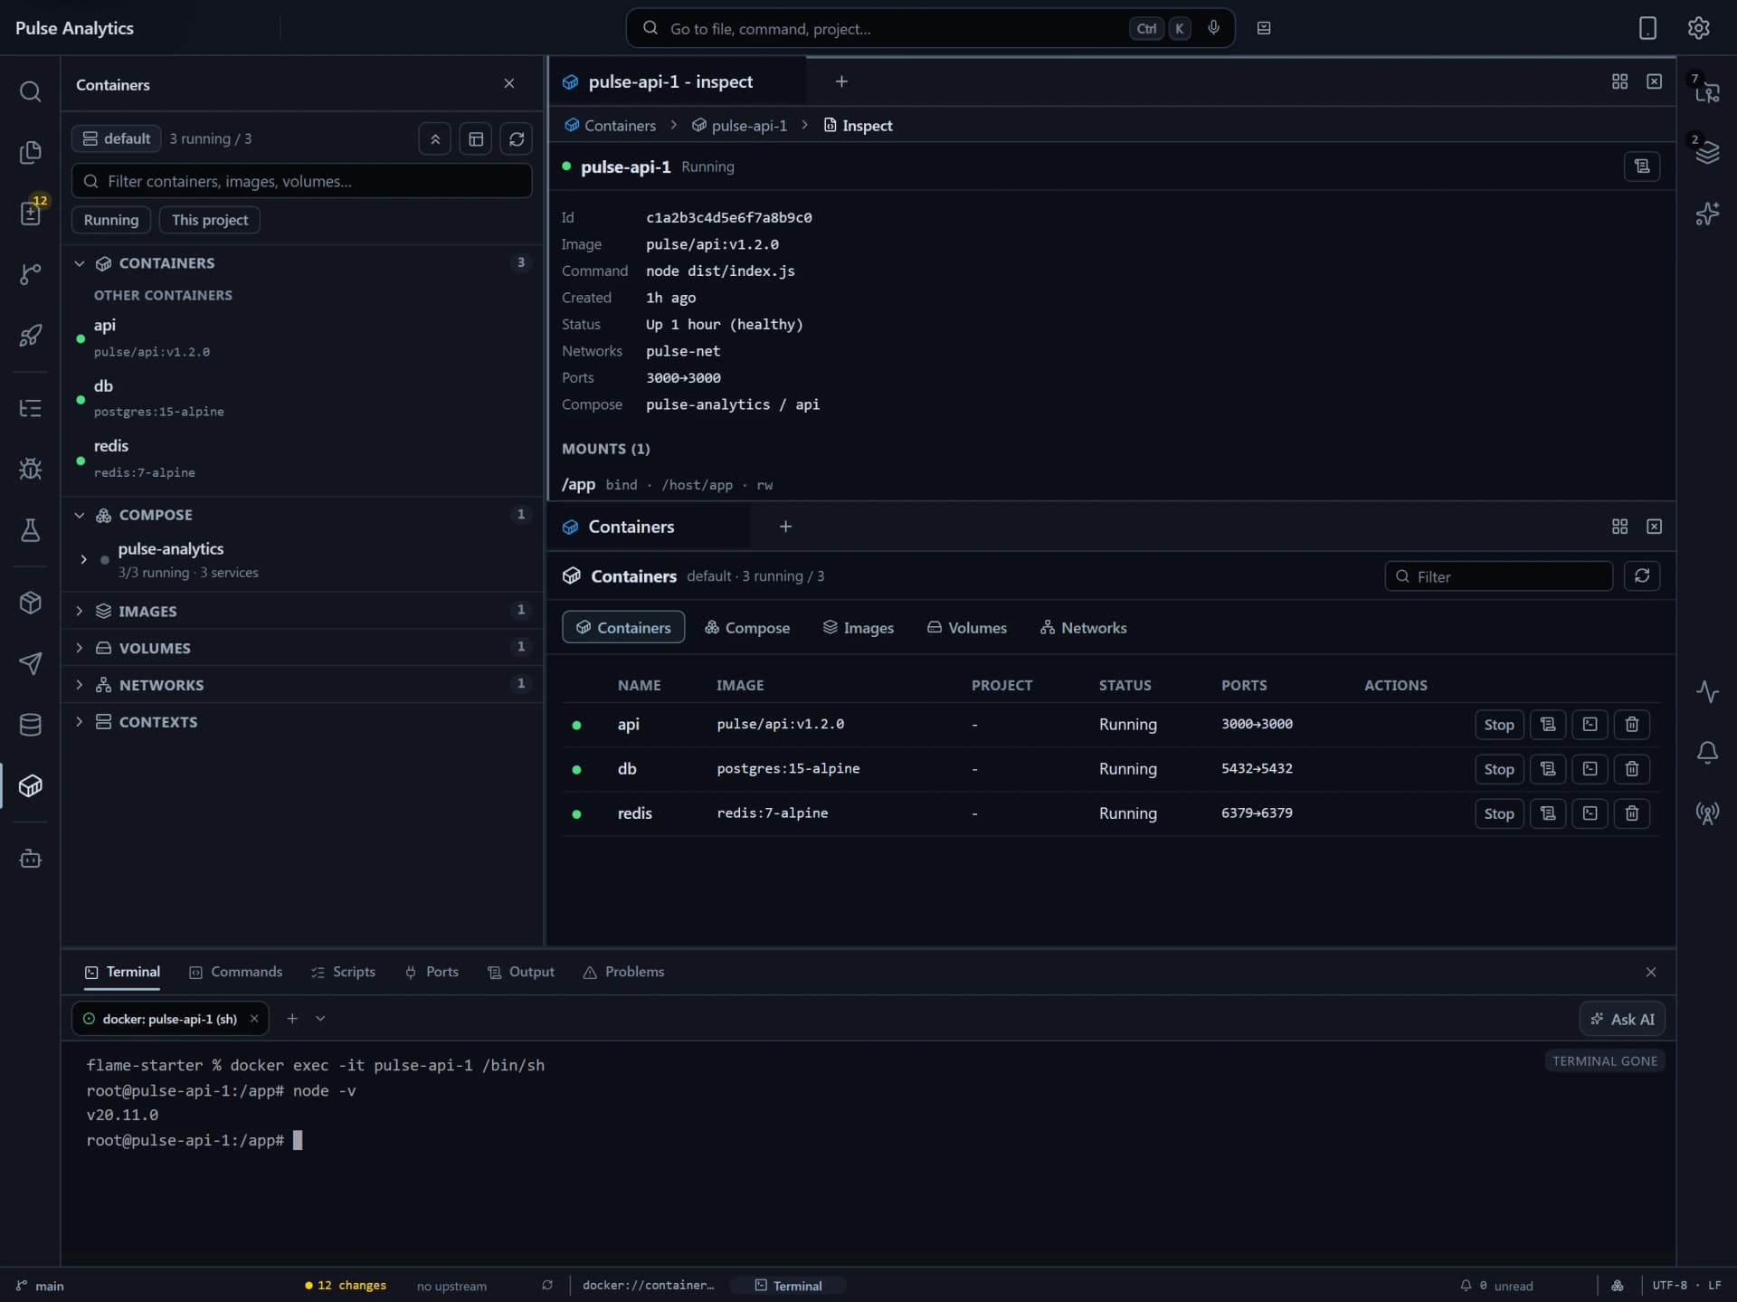Open the activity pulse icon in right sidebar

(x=1707, y=692)
